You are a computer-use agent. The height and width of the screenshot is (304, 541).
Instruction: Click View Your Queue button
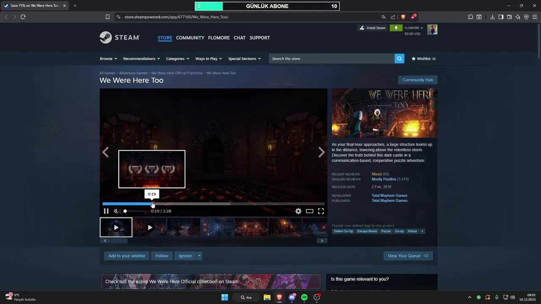tap(408, 256)
